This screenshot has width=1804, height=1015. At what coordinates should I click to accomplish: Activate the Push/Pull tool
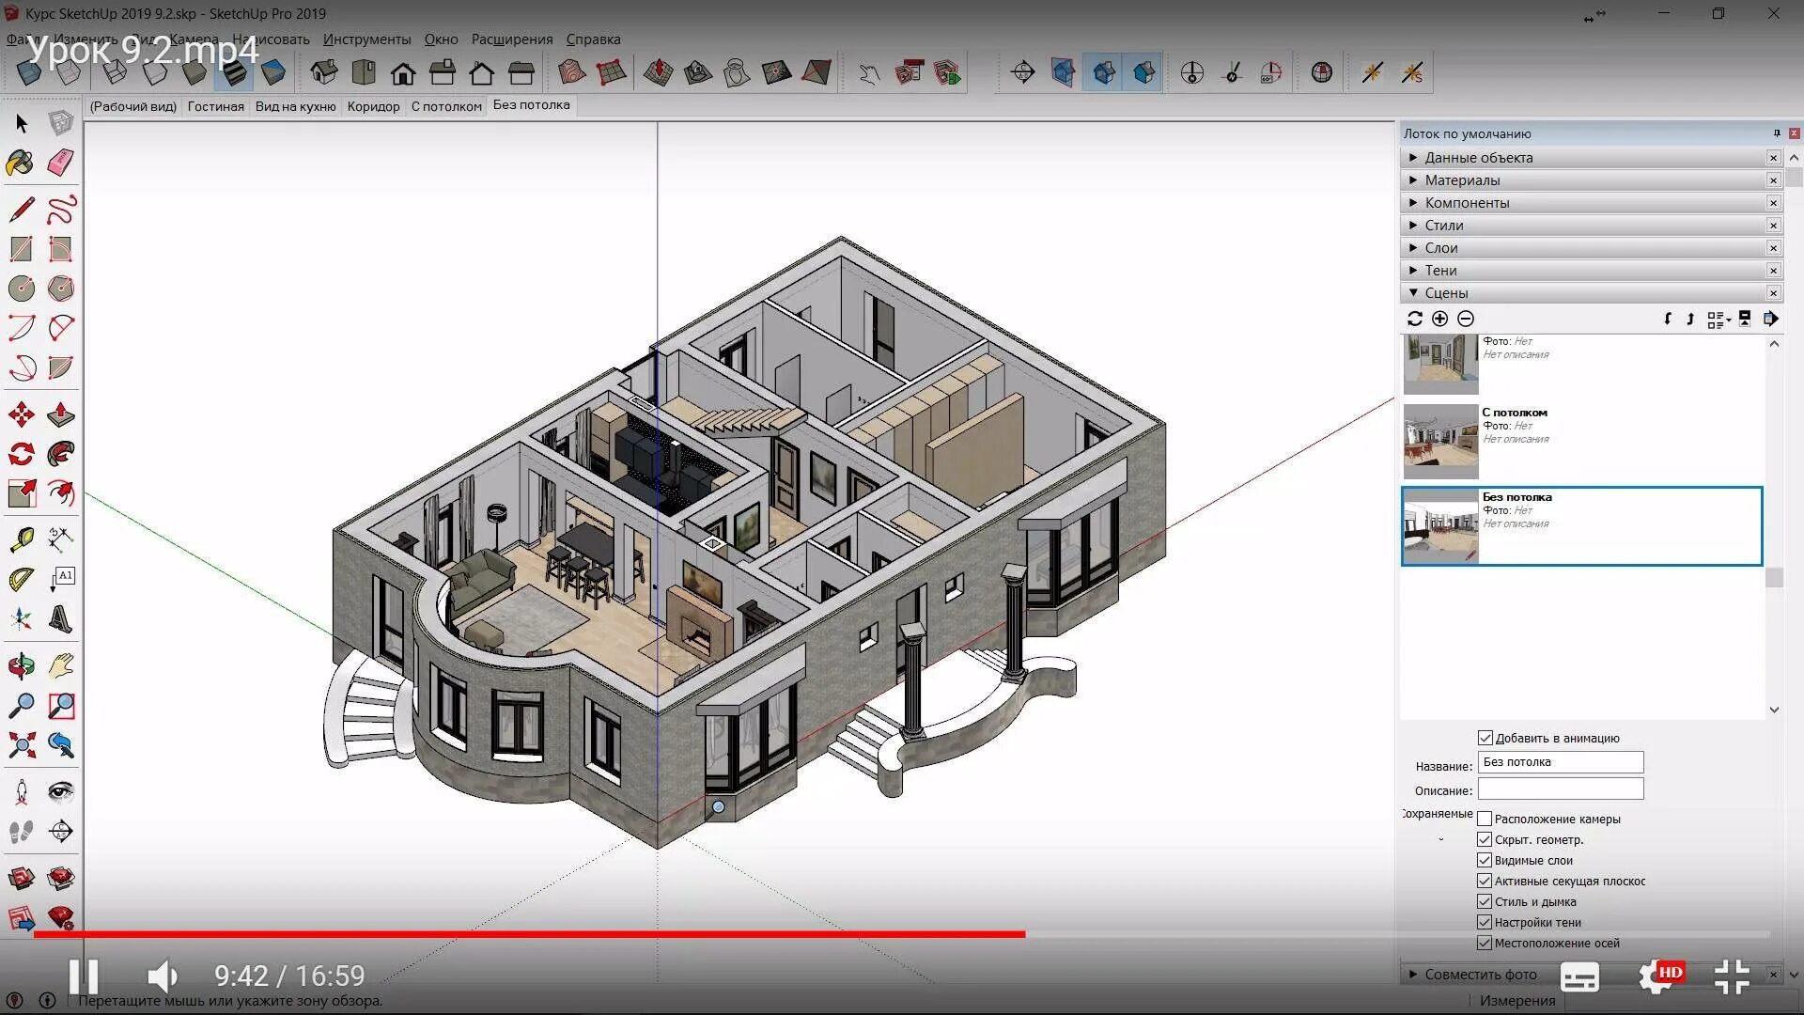60,414
